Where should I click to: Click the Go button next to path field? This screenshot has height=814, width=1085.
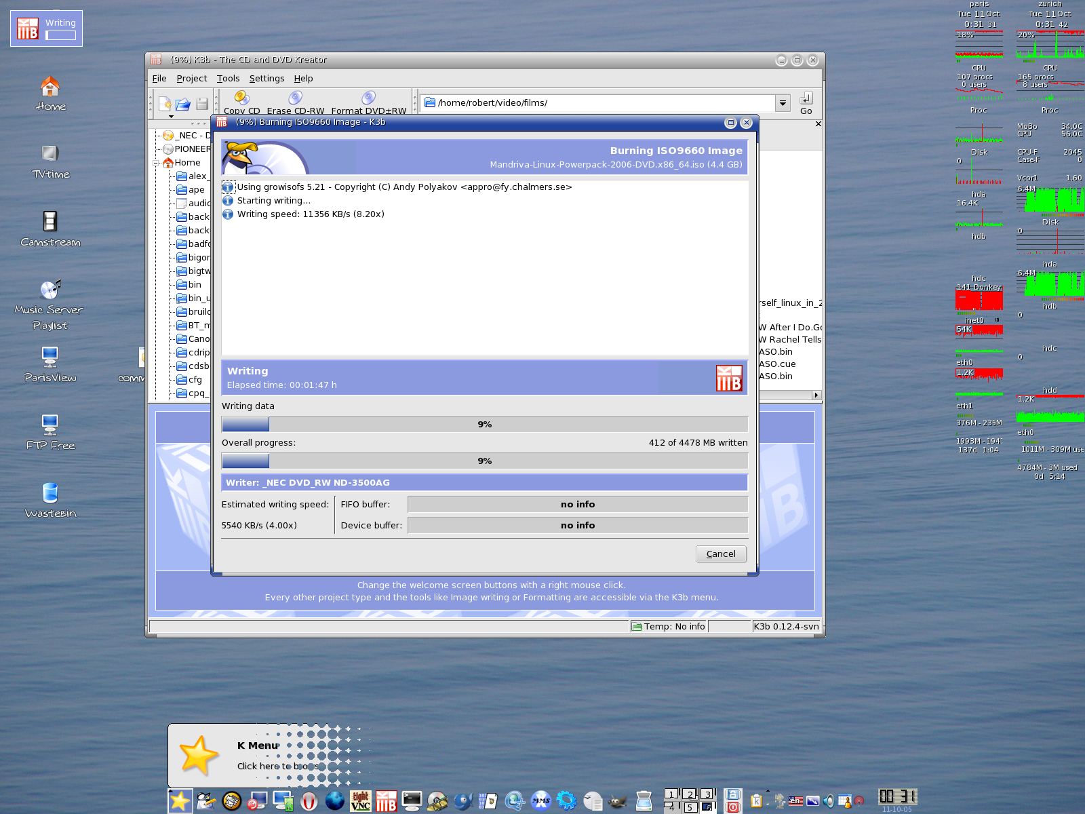point(806,103)
